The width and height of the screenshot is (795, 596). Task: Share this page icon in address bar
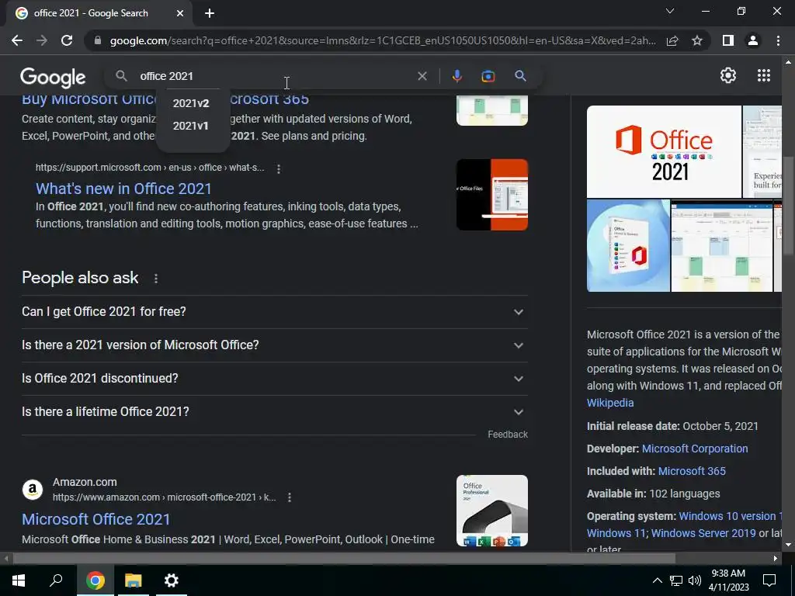click(672, 40)
